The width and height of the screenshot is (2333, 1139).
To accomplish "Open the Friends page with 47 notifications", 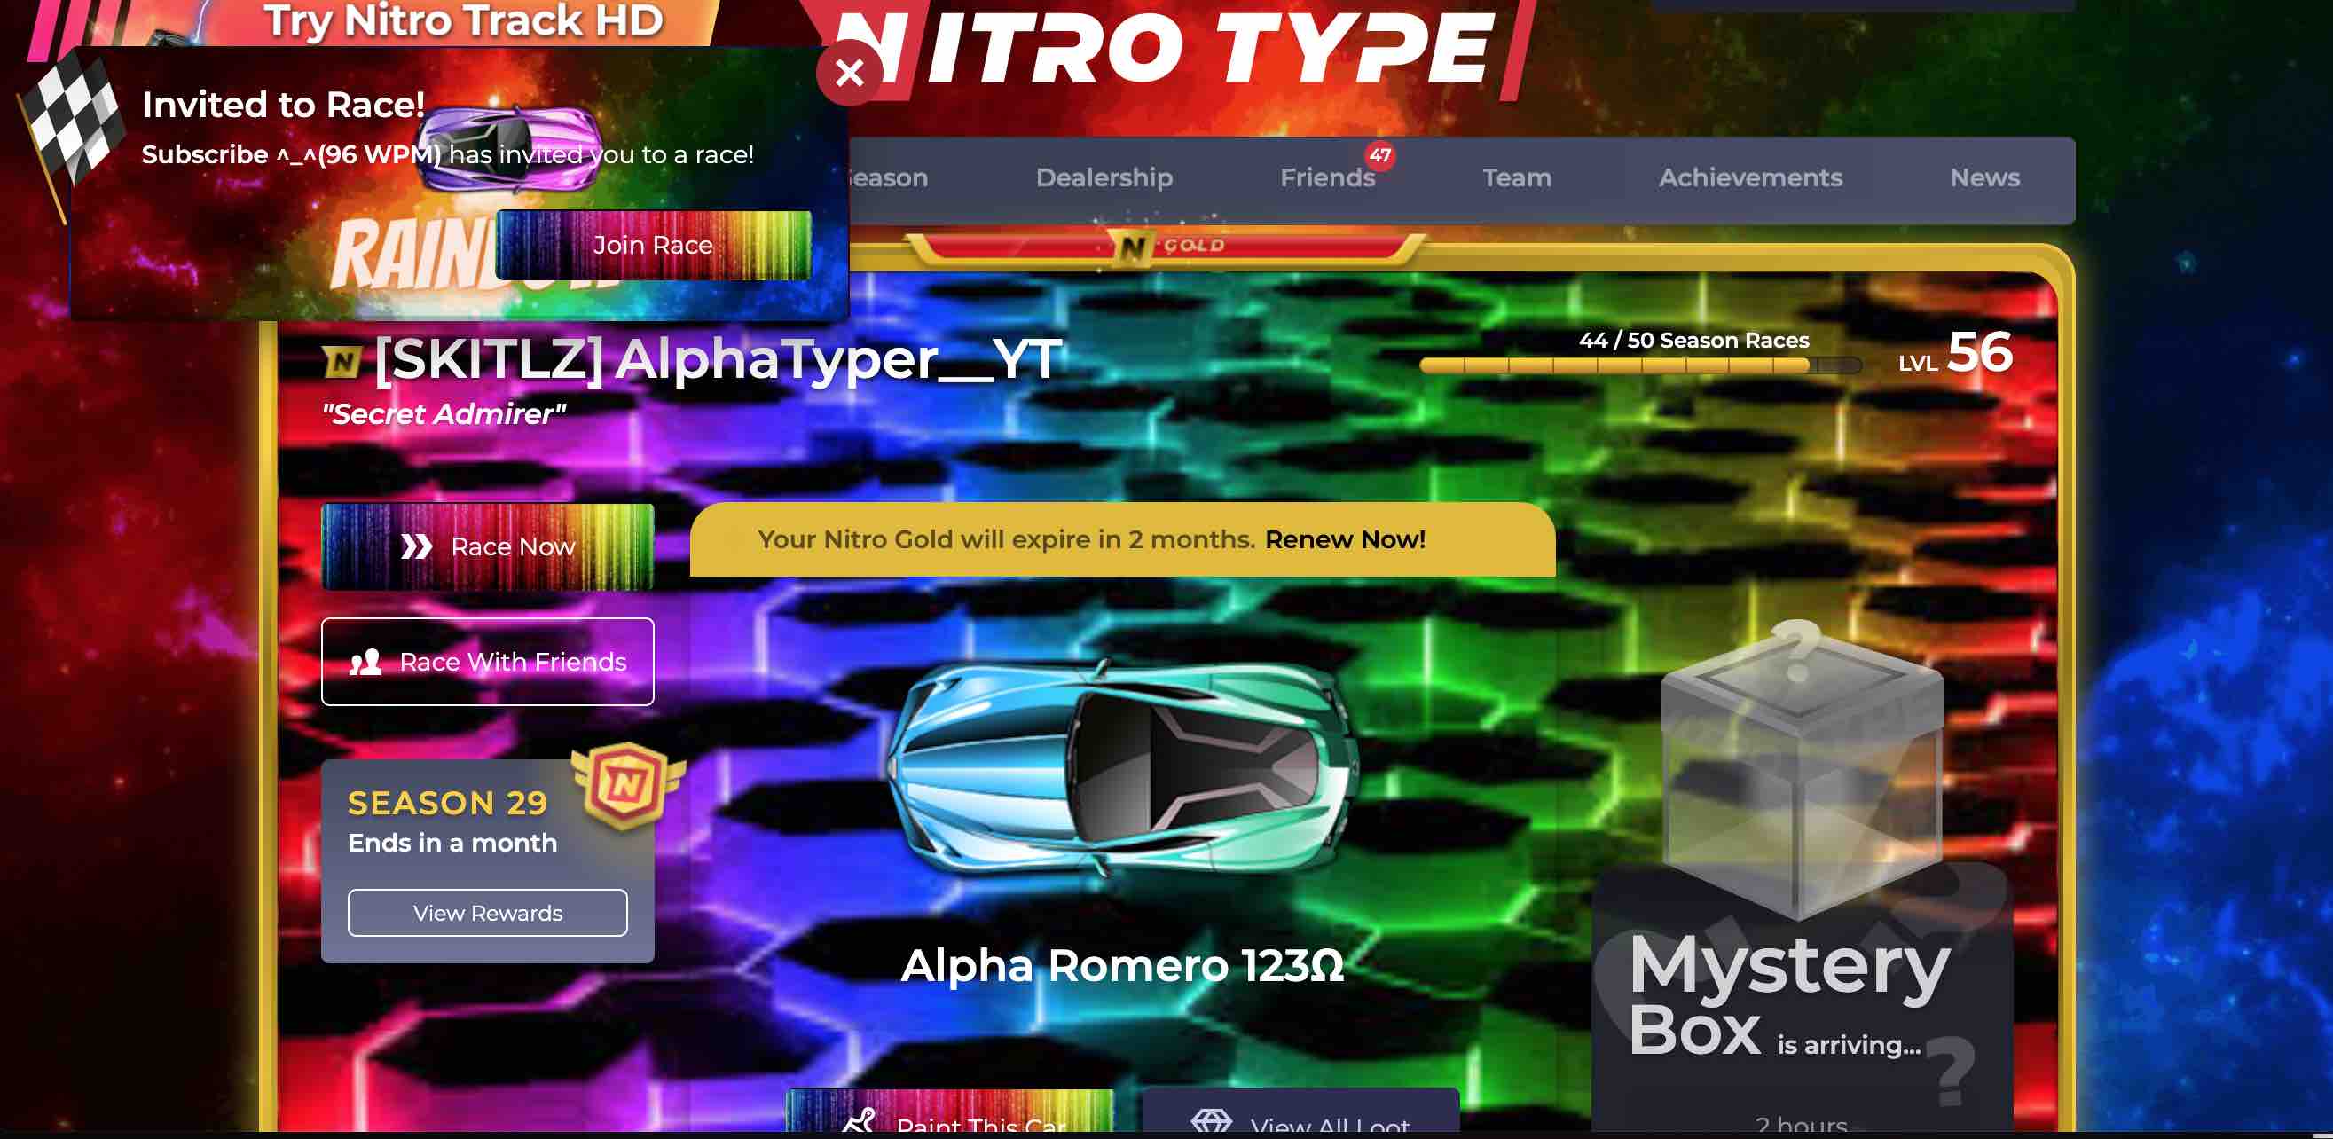I will pyautogui.click(x=1328, y=177).
